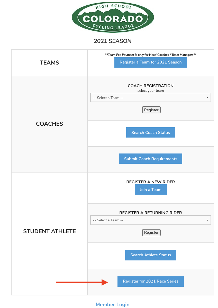218x308 pixels.
Task: Register a Team for 2021 Season
Action: click(151, 62)
